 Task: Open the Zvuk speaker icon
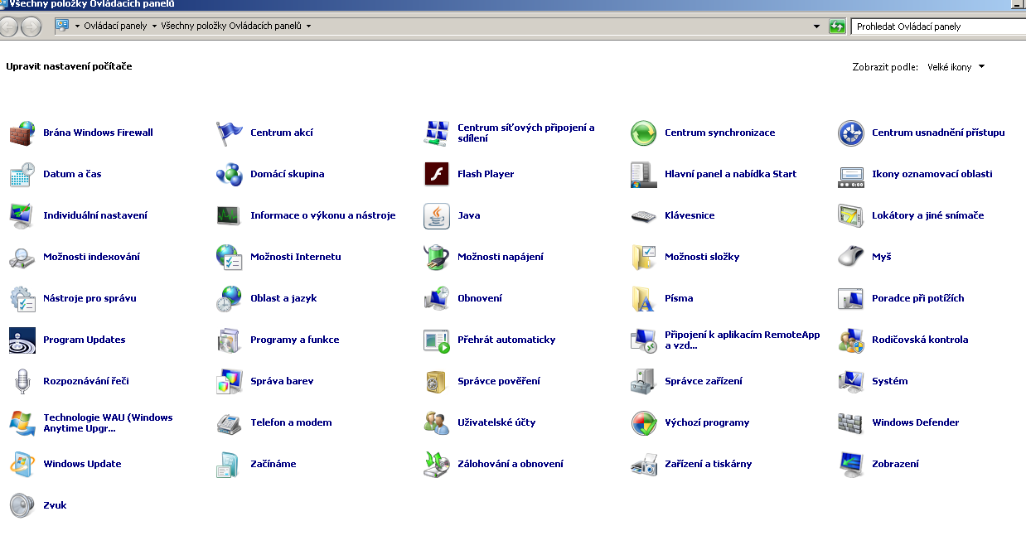click(x=22, y=505)
